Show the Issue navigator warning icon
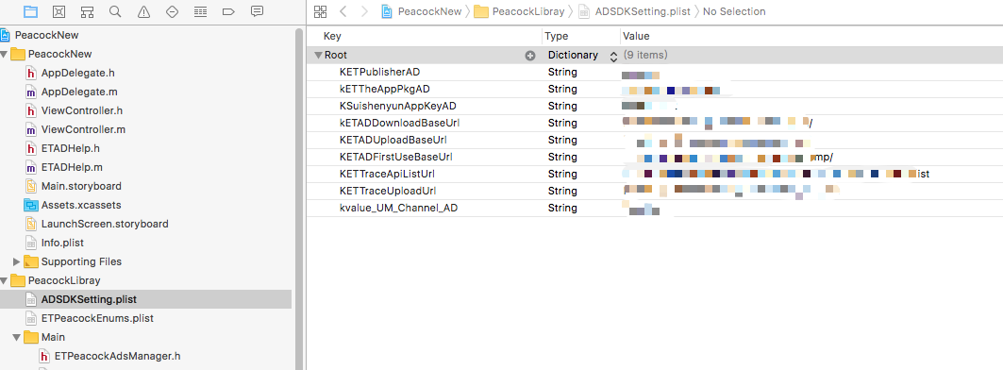Viewport: 1003px width, 370px height. [x=143, y=11]
